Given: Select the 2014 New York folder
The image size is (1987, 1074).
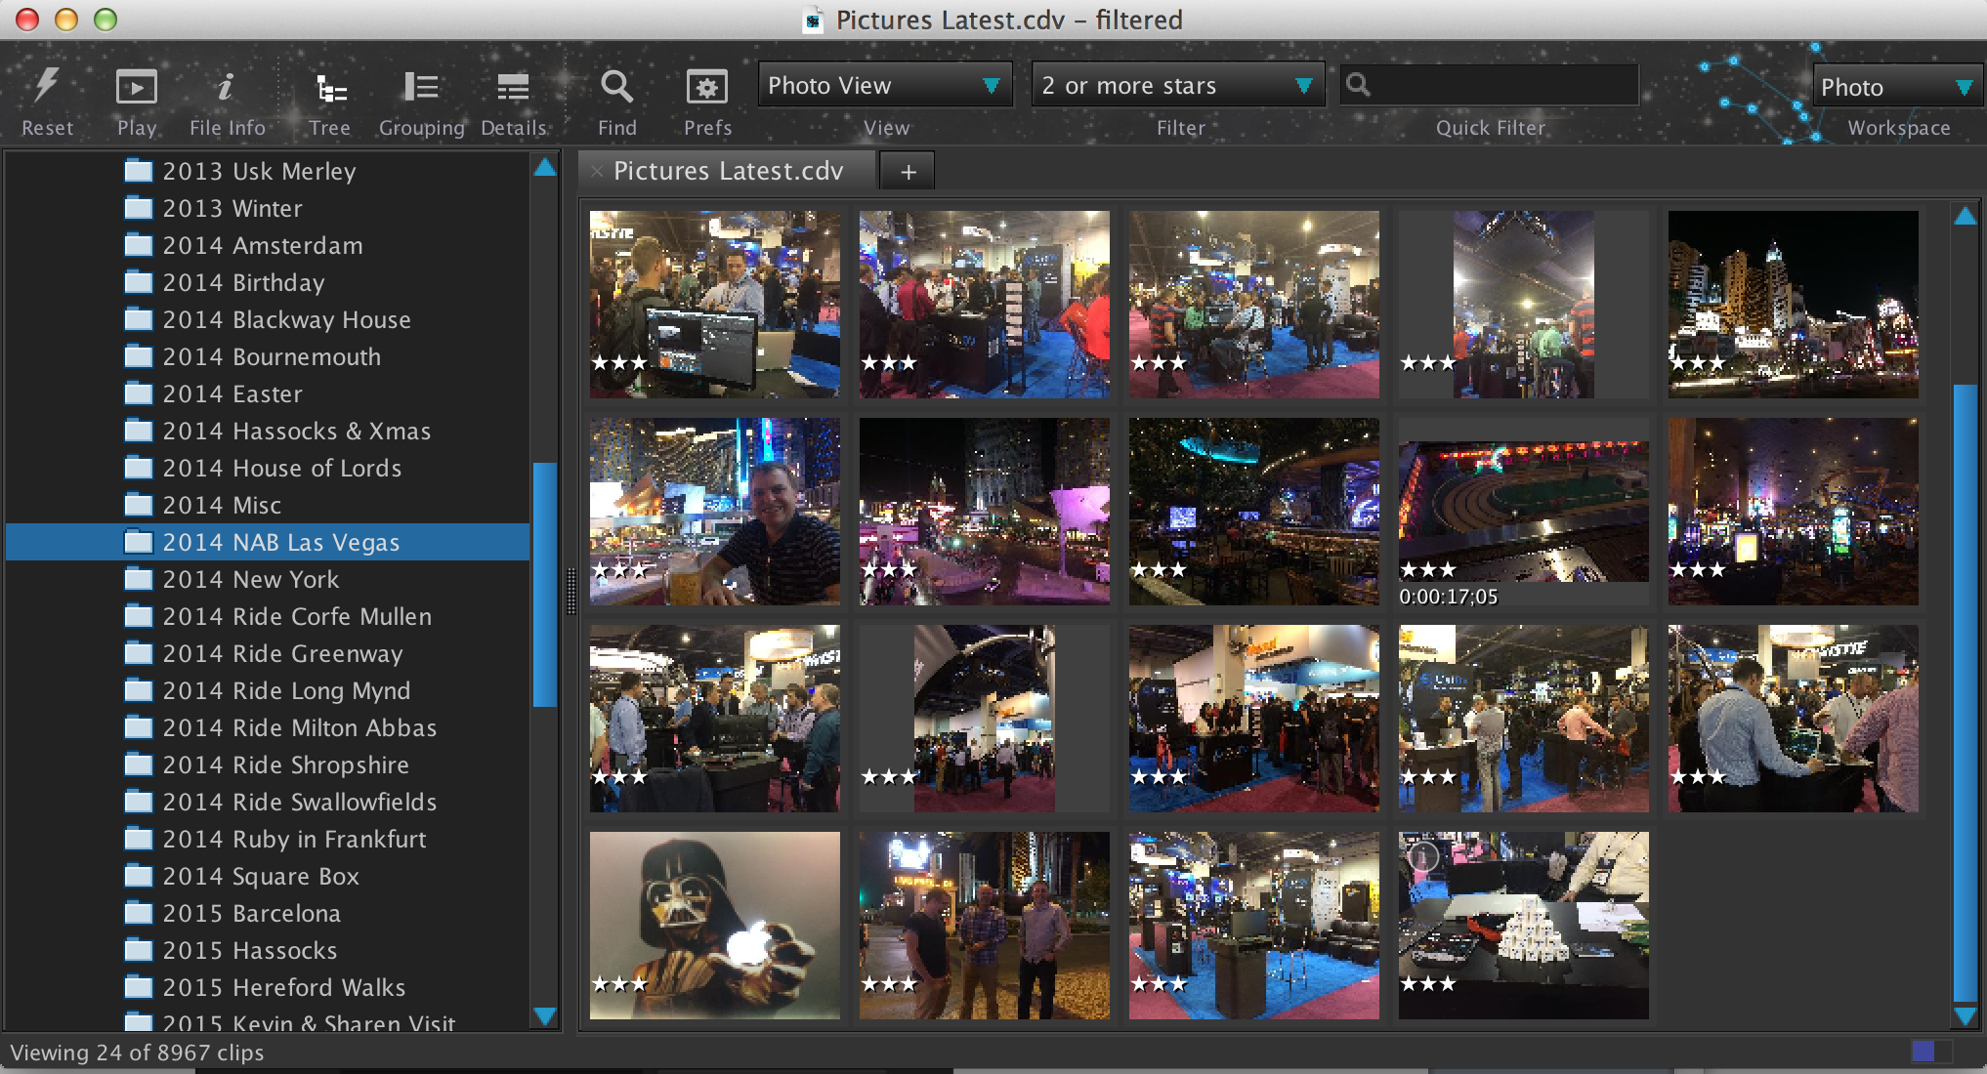Looking at the screenshot, I should (250, 579).
